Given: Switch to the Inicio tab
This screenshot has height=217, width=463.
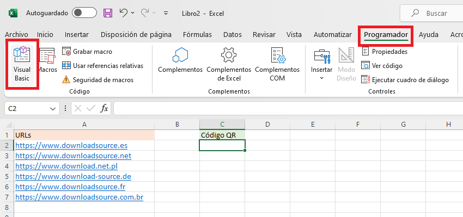Looking at the screenshot, I should (x=45, y=34).
